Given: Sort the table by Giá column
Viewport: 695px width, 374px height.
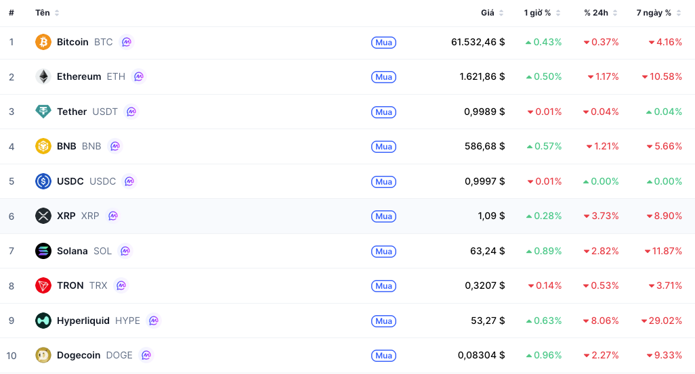Looking at the screenshot, I should 492,13.
